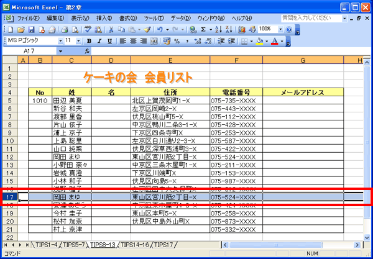Open the zoom percentage dropdown
This screenshot has width=373, height=259.
(281, 29)
